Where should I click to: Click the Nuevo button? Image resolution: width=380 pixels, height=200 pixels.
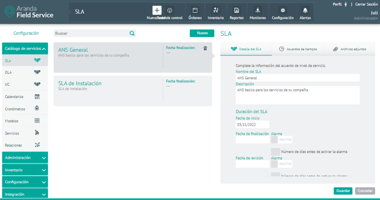pyautogui.click(x=202, y=33)
